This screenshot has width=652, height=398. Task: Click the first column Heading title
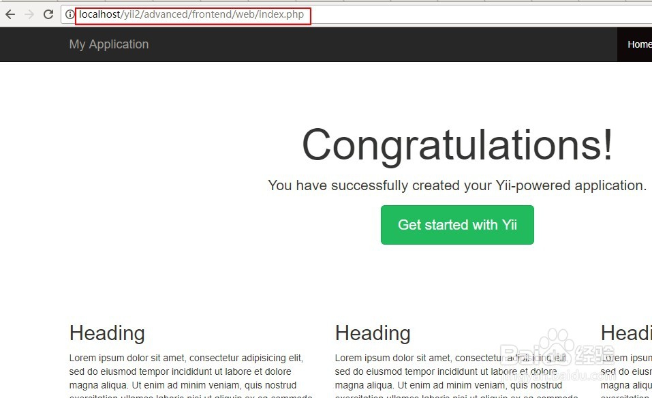point(107,333)
